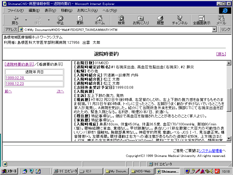The width and height of the screenshot is (233, 175).
Task: Open the address bar dropdown list
Action: [x=214, y=29]
